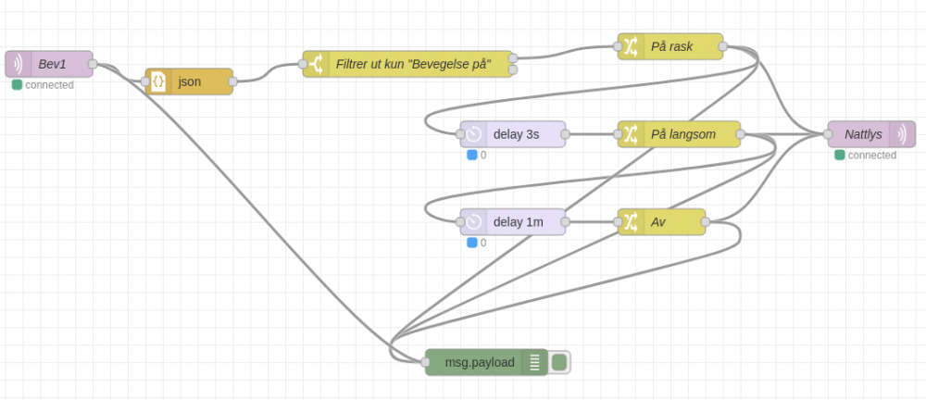926x400 pixels.
Task: Click the output port of Bev1 node
Action: tap(93, 64)
